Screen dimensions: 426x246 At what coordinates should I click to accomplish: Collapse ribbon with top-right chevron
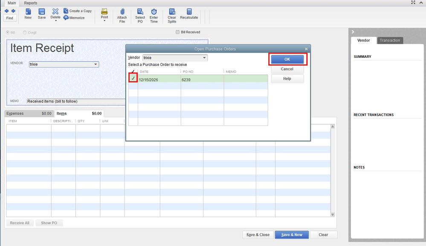[421, 3]
